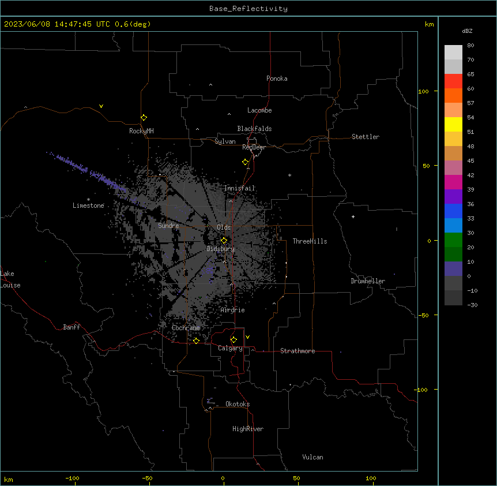Image resolution: width=497 pixels, height=486 pixels.
Task: Click the Blackfalds city label
Action: tap(254, 129)
